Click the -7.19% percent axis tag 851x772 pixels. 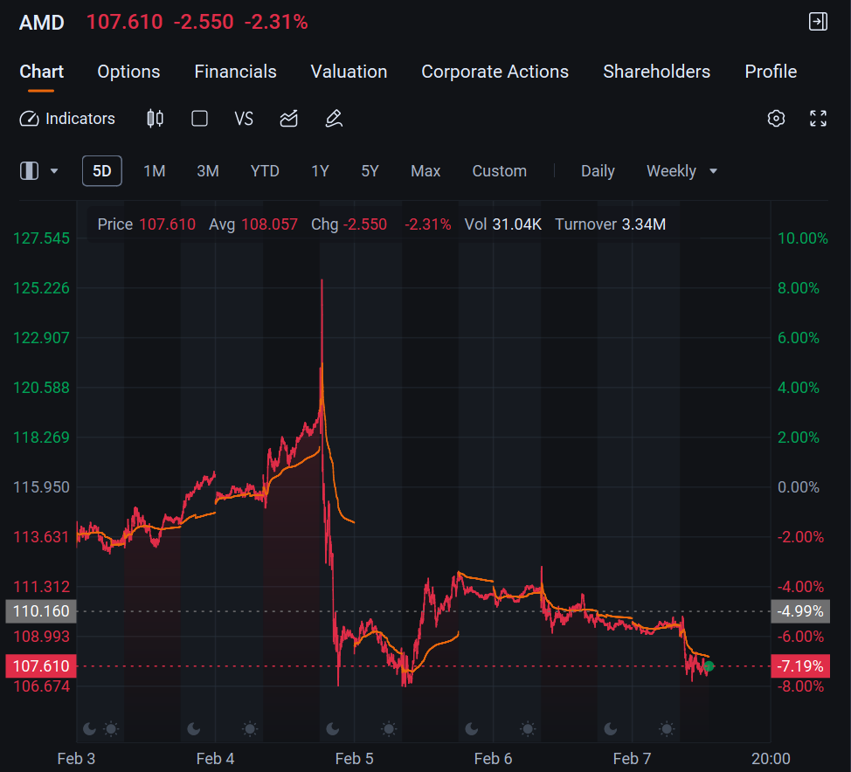click(x=800, y=666)
